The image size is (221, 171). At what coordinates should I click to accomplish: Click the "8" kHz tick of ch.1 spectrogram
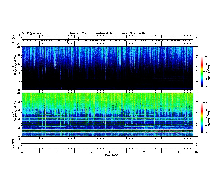20,55
